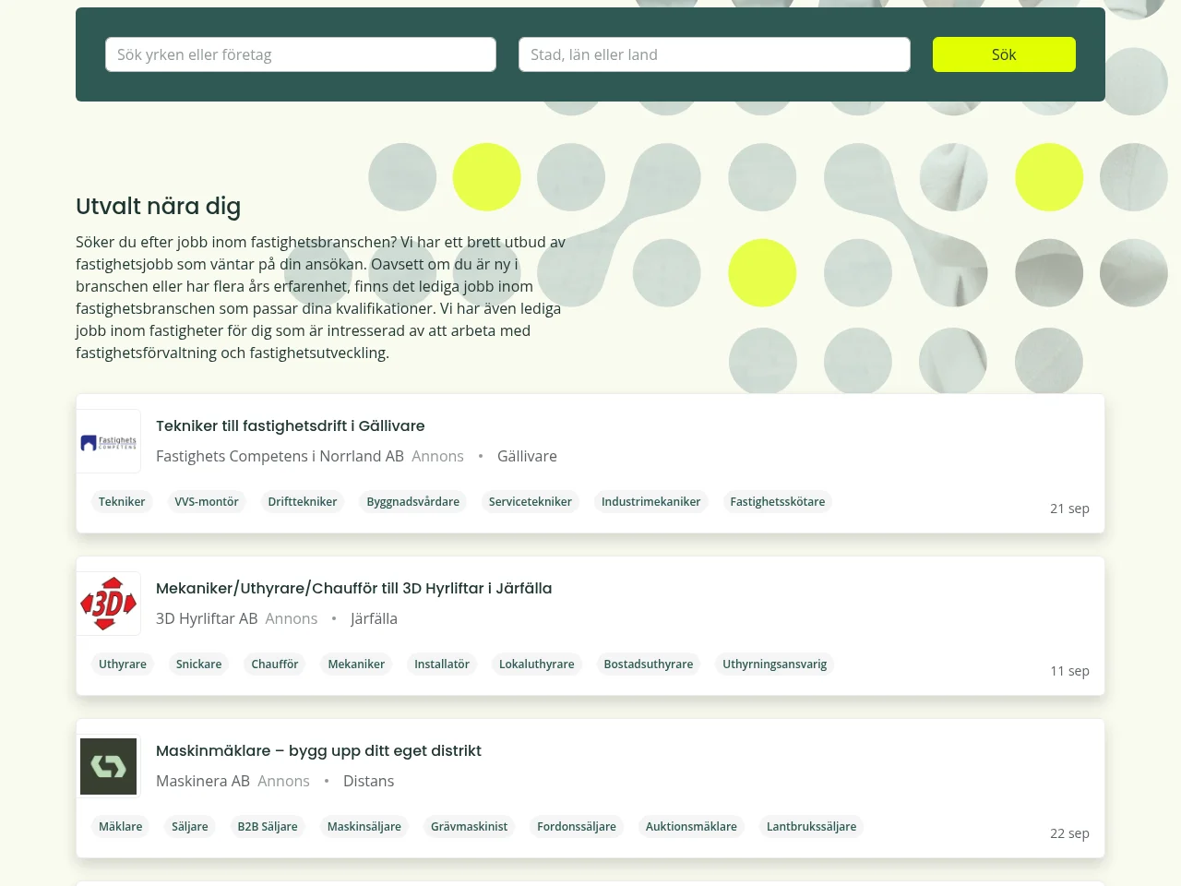Image resolution: width=1181 pixels, height=886 pixels.
Task: Pick the 'Lantbrukssäljare' tag
Action: coord(812,827)
